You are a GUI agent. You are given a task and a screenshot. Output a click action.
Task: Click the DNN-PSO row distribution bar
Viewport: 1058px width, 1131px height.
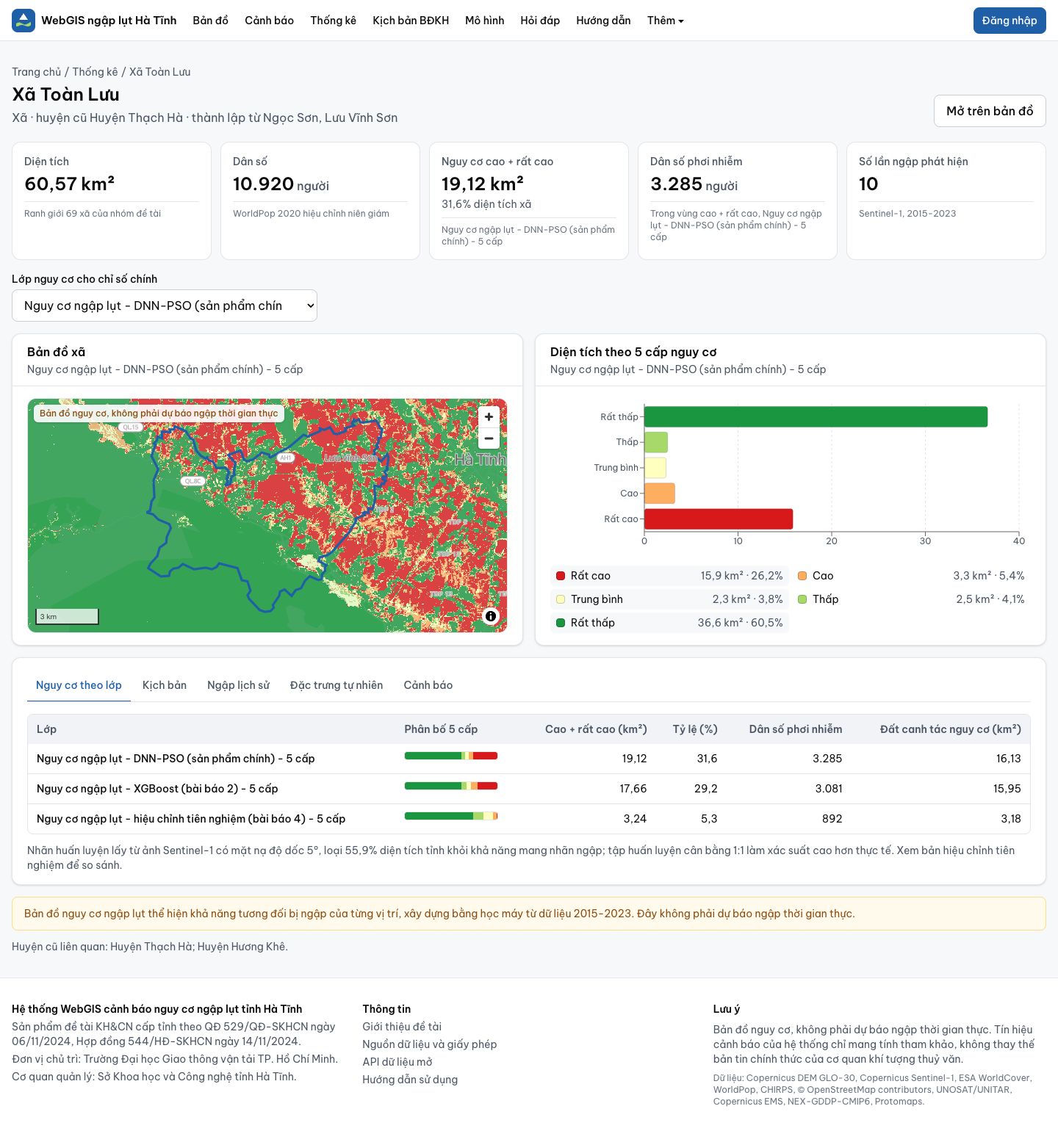(x=451, y=756)
